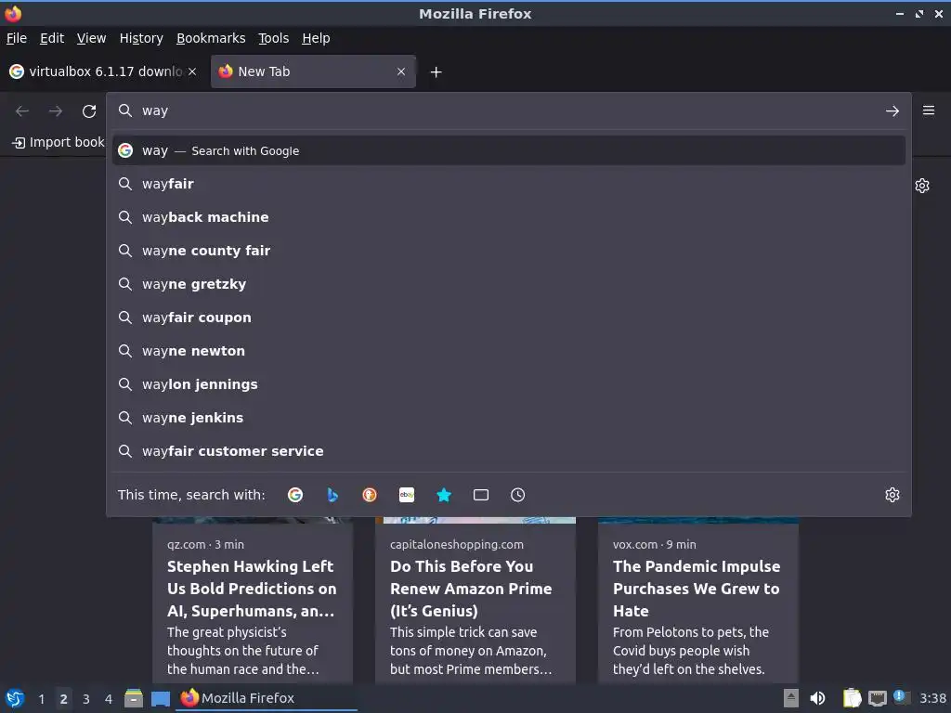951x713 pixels.
Task: Open the Pandemic Impulse Purchases article
Action: [698, 602]
